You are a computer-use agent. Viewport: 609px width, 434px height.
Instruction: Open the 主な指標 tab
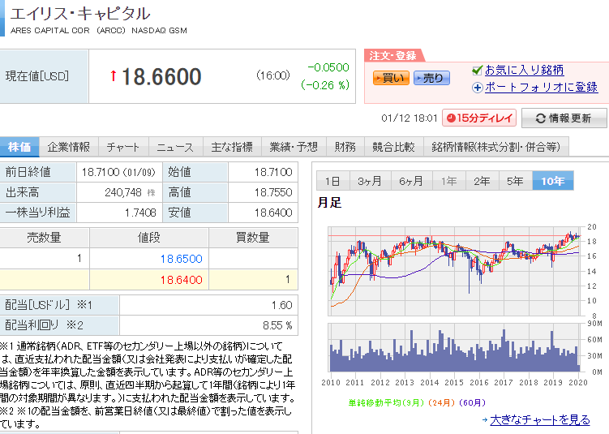coord(232,147)
